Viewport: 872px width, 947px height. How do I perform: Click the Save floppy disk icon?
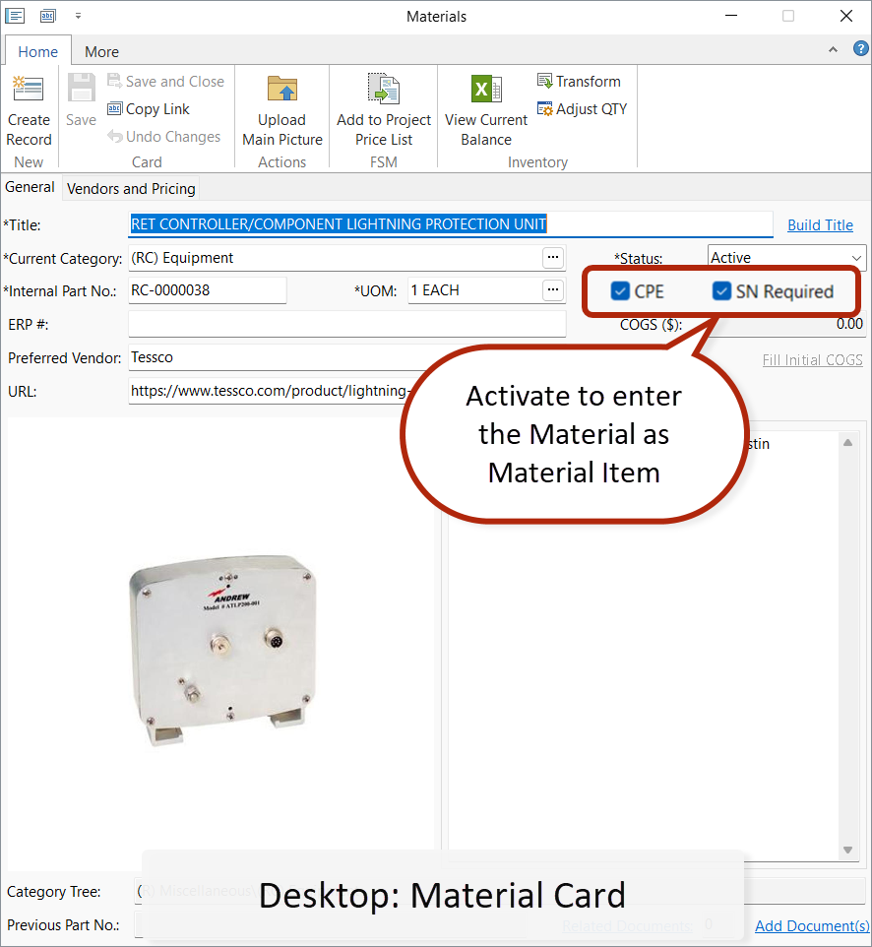(81, 89)
